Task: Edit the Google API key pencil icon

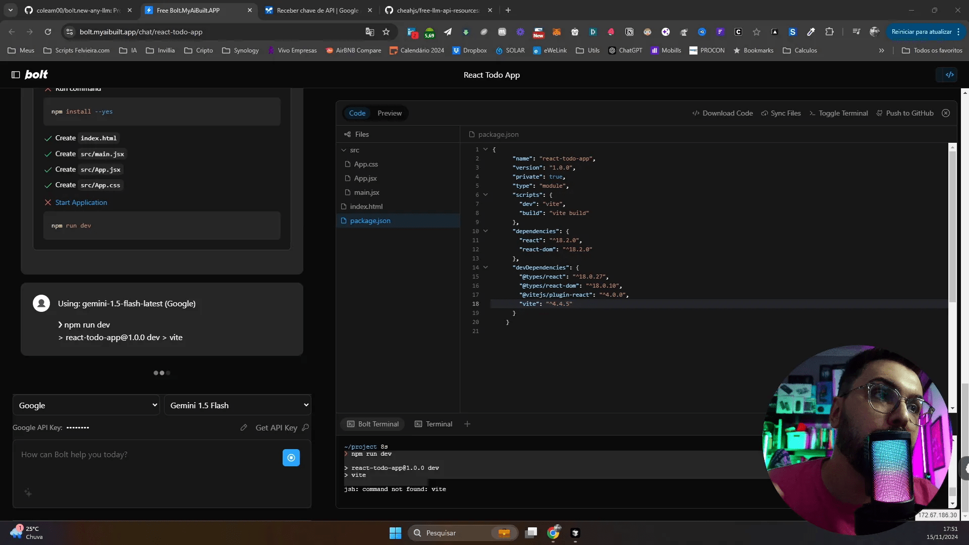Action: point(244,427)
